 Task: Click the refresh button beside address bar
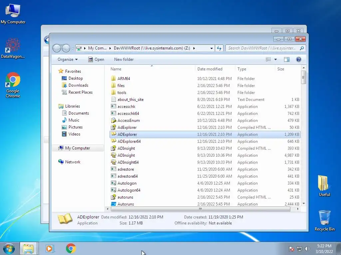coord(219,48)
